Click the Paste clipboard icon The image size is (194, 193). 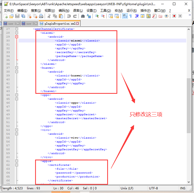coord(61,16)
